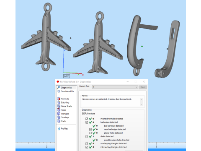Image resolution: width=201 pixels, height=151 pixels.
Task: Toggle inverted normals detected checkbox
Action: point(87,119)
